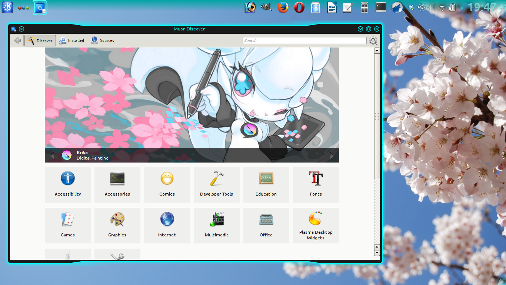This screenshot has height=285, width=506.
Task: Click the Krita Digital Painting banner image
Action: pyautogui.click(x=192, y=98)
